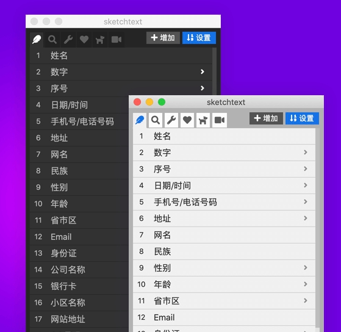The height and width of the screenshot is (332, 341).
Task: Open wrench tools tab in light window
Action: pyautogui.click(x=171, y=120)
